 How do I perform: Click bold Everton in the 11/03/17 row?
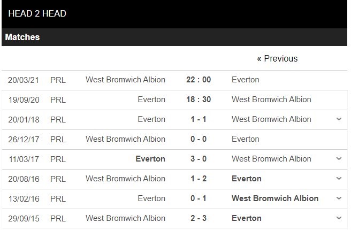pyautogui.click(x=150, y=159)
